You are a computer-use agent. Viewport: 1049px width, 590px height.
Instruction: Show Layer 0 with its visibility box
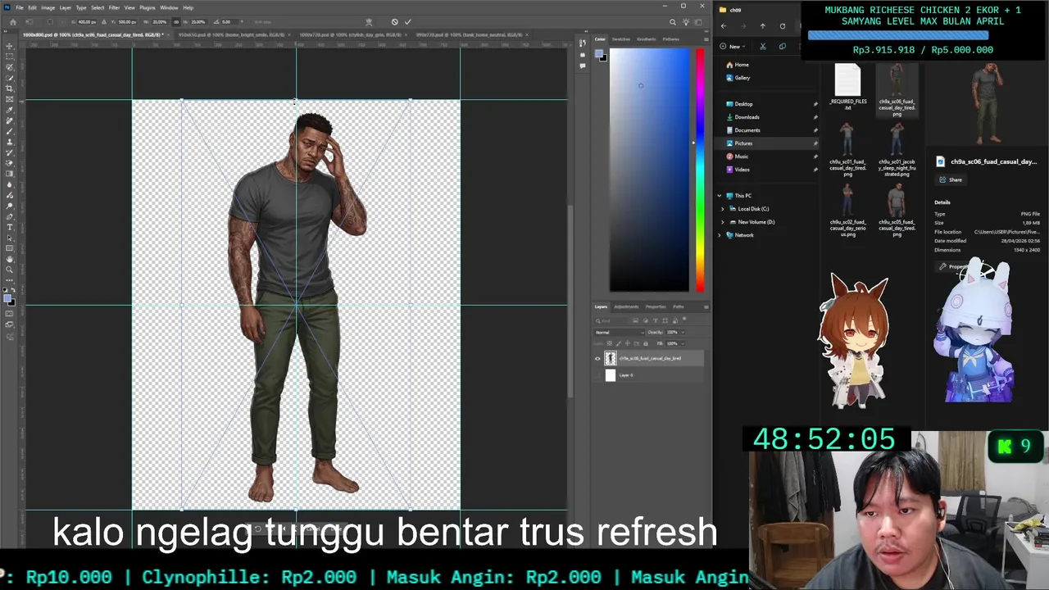[597, 375]
